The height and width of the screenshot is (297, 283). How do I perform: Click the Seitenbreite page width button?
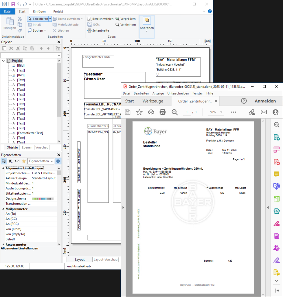click(x=98, y=30)
